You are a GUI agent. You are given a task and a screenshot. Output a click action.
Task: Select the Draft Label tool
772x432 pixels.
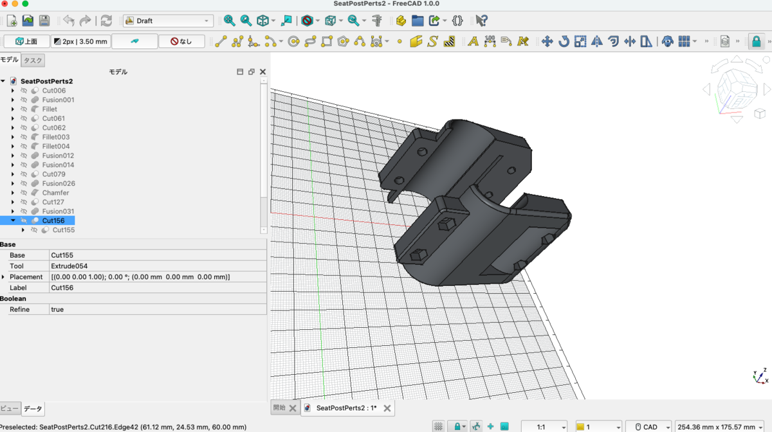(506, 42)
